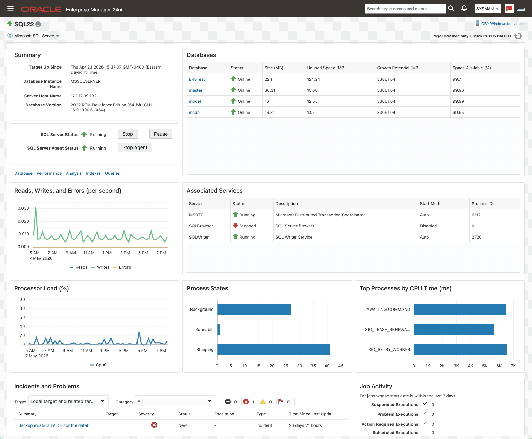Open the Backup exists is FALSE incident

click(55, 425)
